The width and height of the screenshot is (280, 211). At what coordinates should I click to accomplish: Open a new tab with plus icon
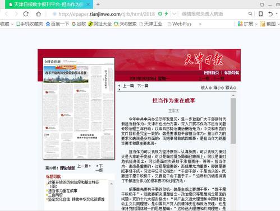(98, 4)
